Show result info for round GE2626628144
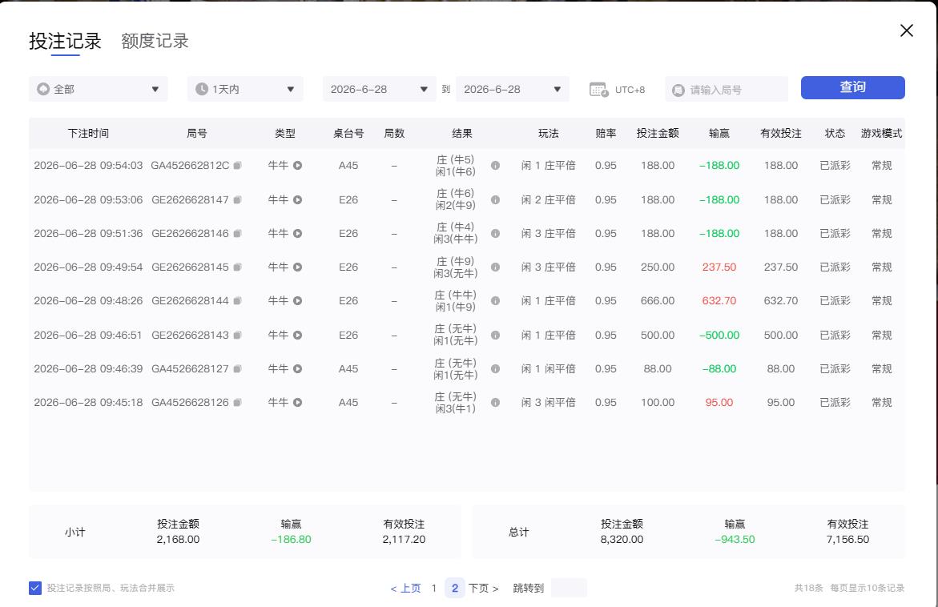This screenshot has height=607, width=938. (495, 301)
